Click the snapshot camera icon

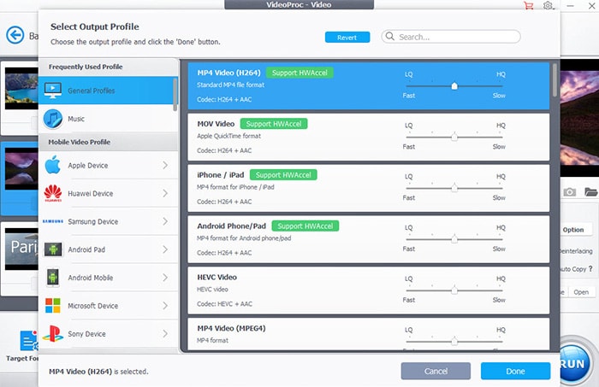pyautogui.click(x=570, y=191)
